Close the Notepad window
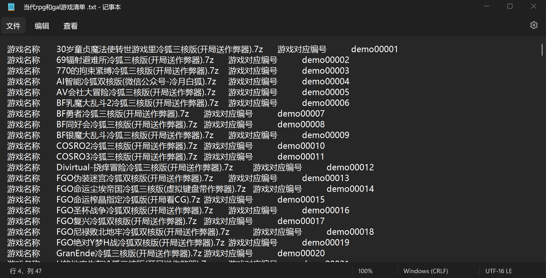Screen dimensions: 546x278 (x=533, y=6)
